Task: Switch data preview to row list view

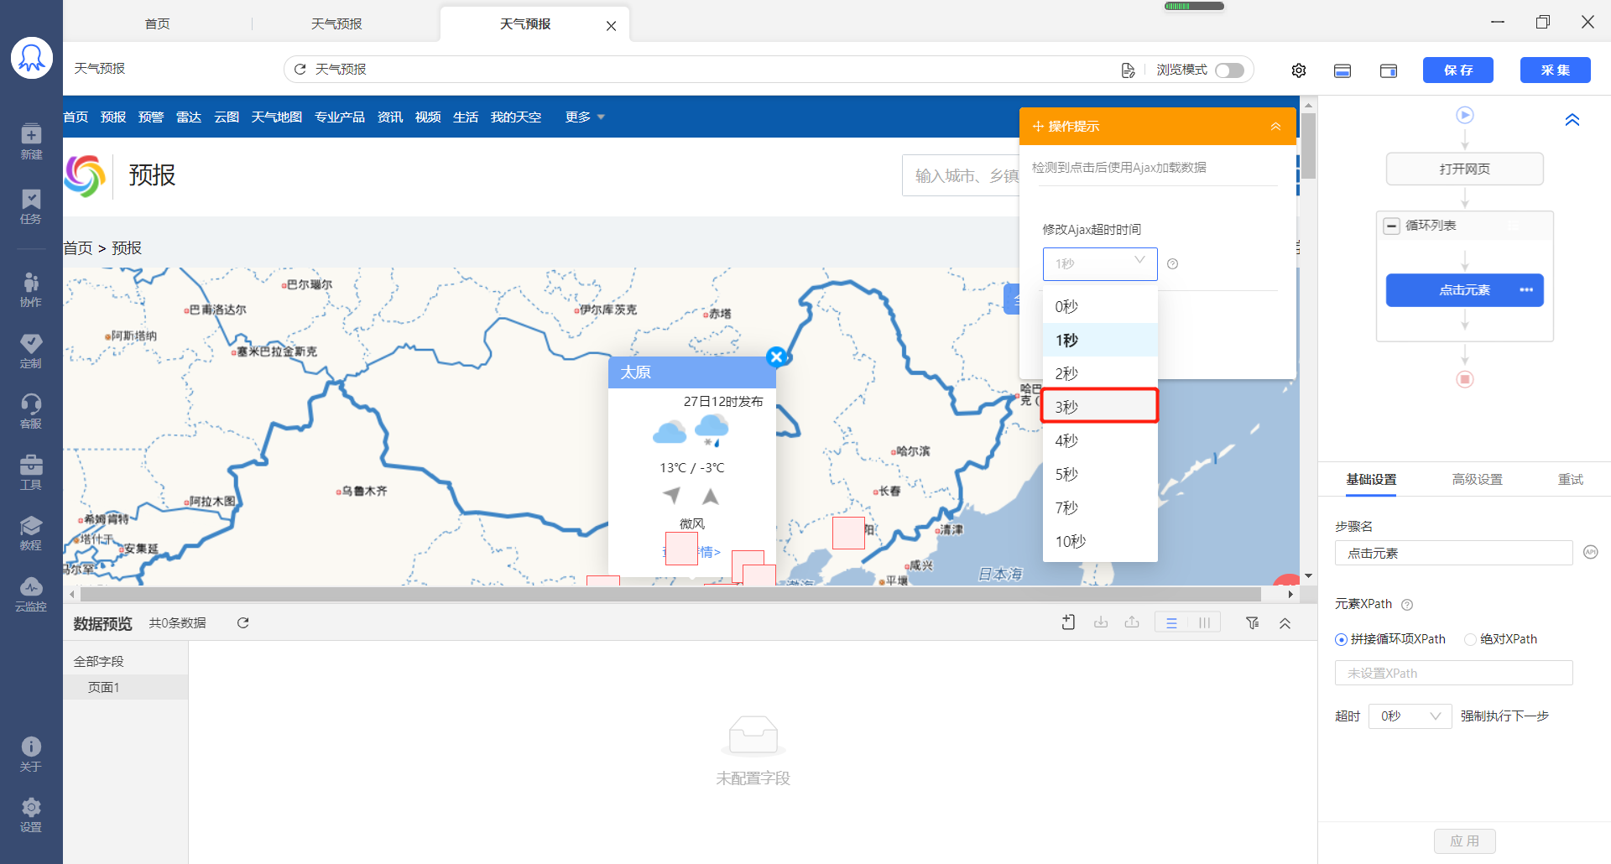Action: click(x=1171, y=622)
